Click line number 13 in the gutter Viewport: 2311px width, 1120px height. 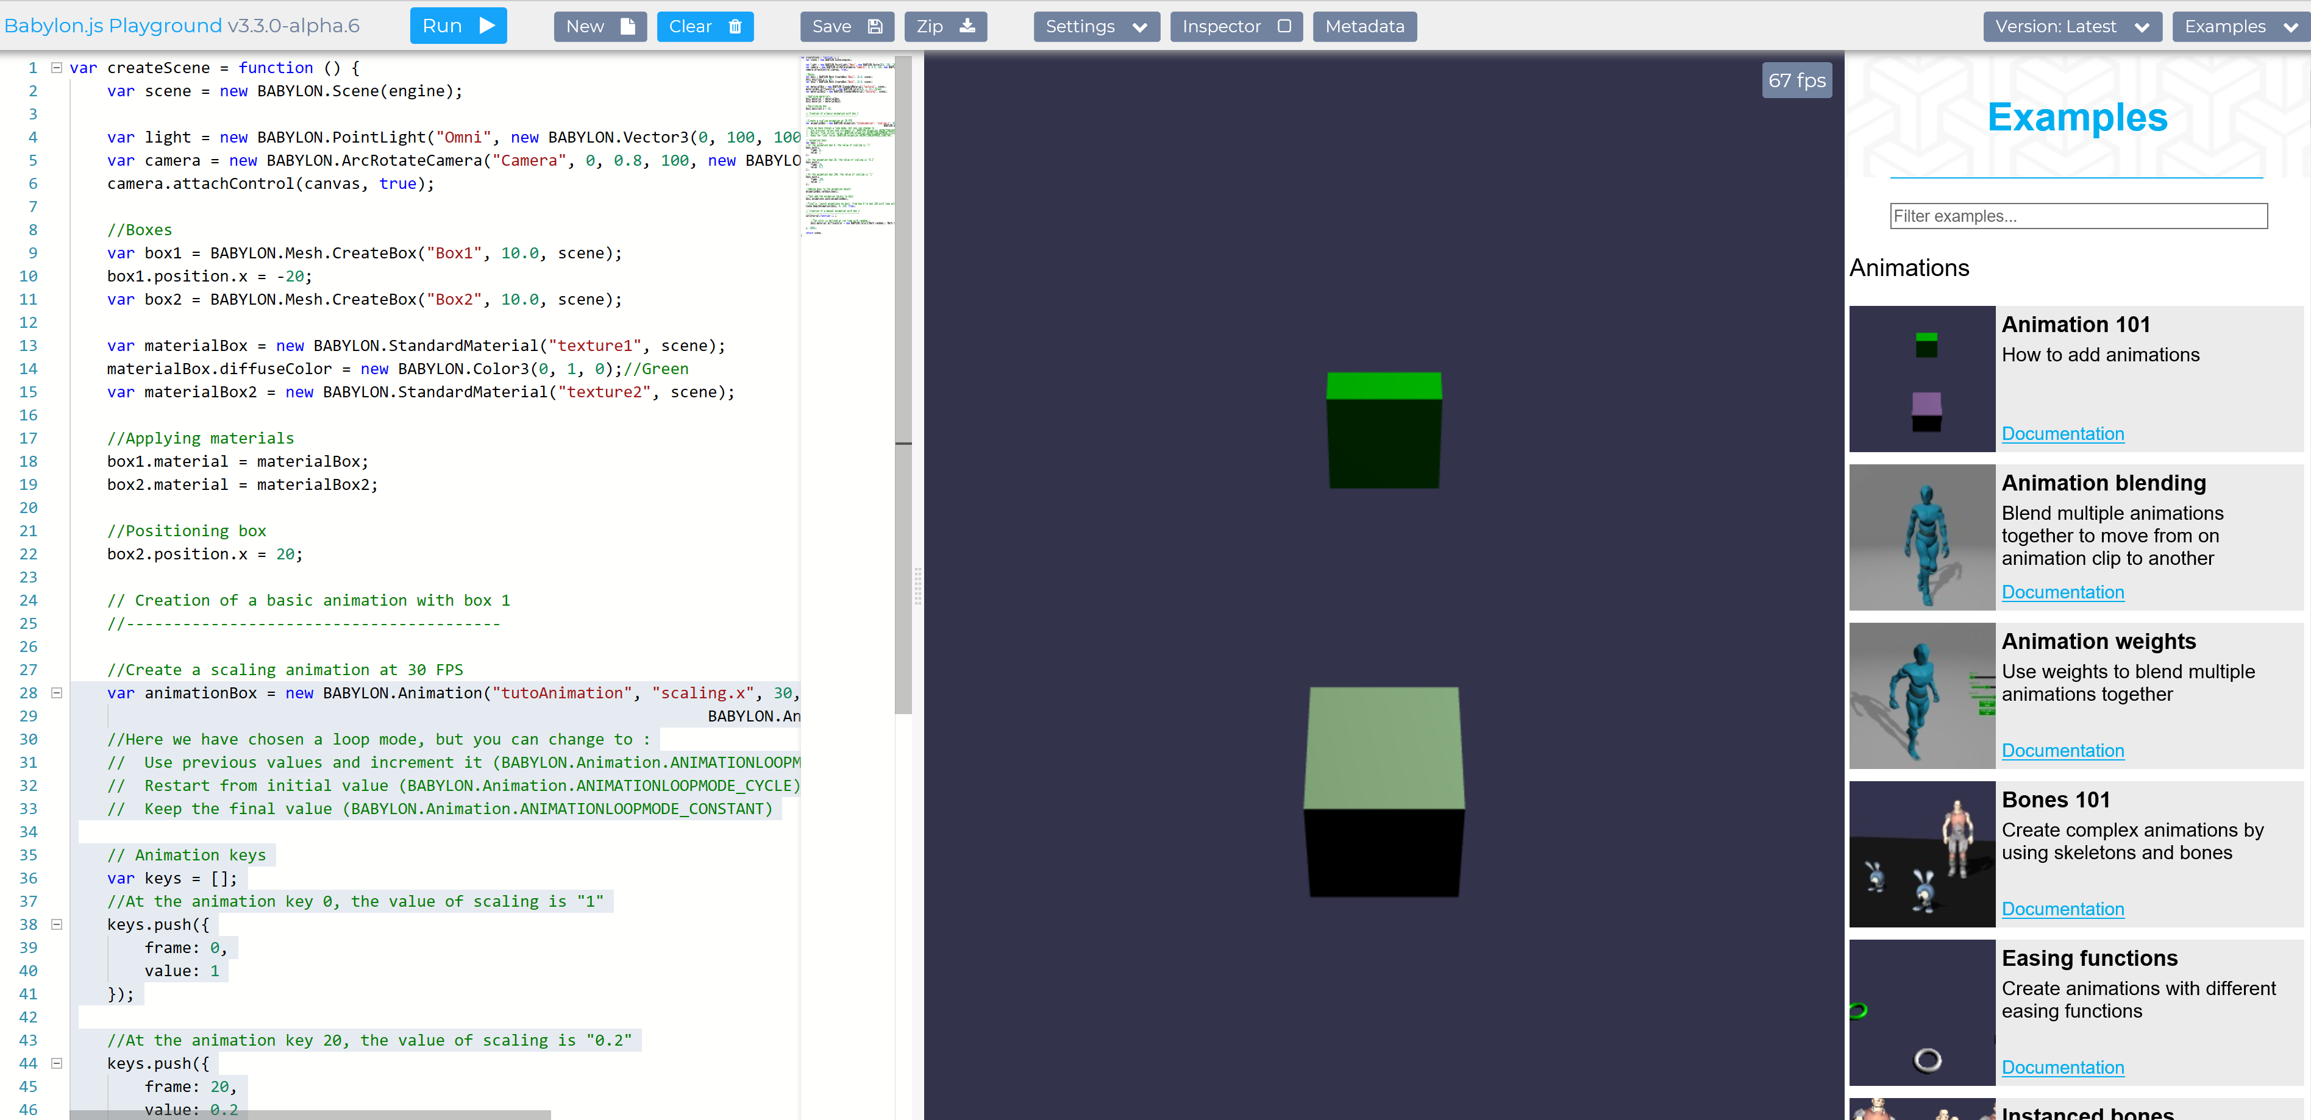(28, 346)
